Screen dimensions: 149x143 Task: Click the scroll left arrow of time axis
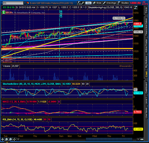18,139
